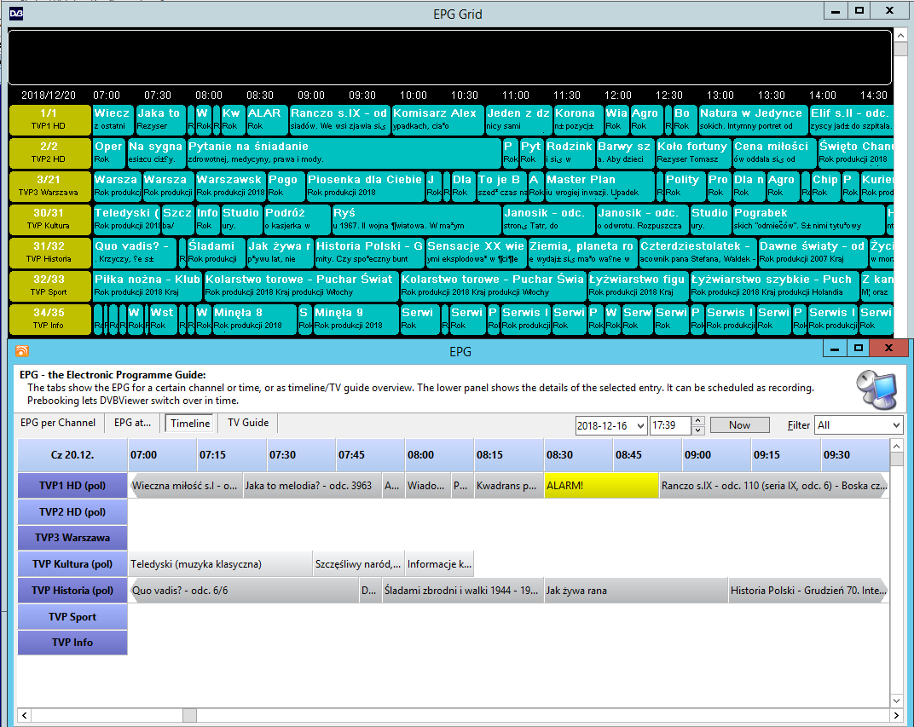Image resolution: width=914 pixels, height=727 pixels.
Task: Click the DVB logo icon in EPG Grid title bar
Action: click(16, 13)
